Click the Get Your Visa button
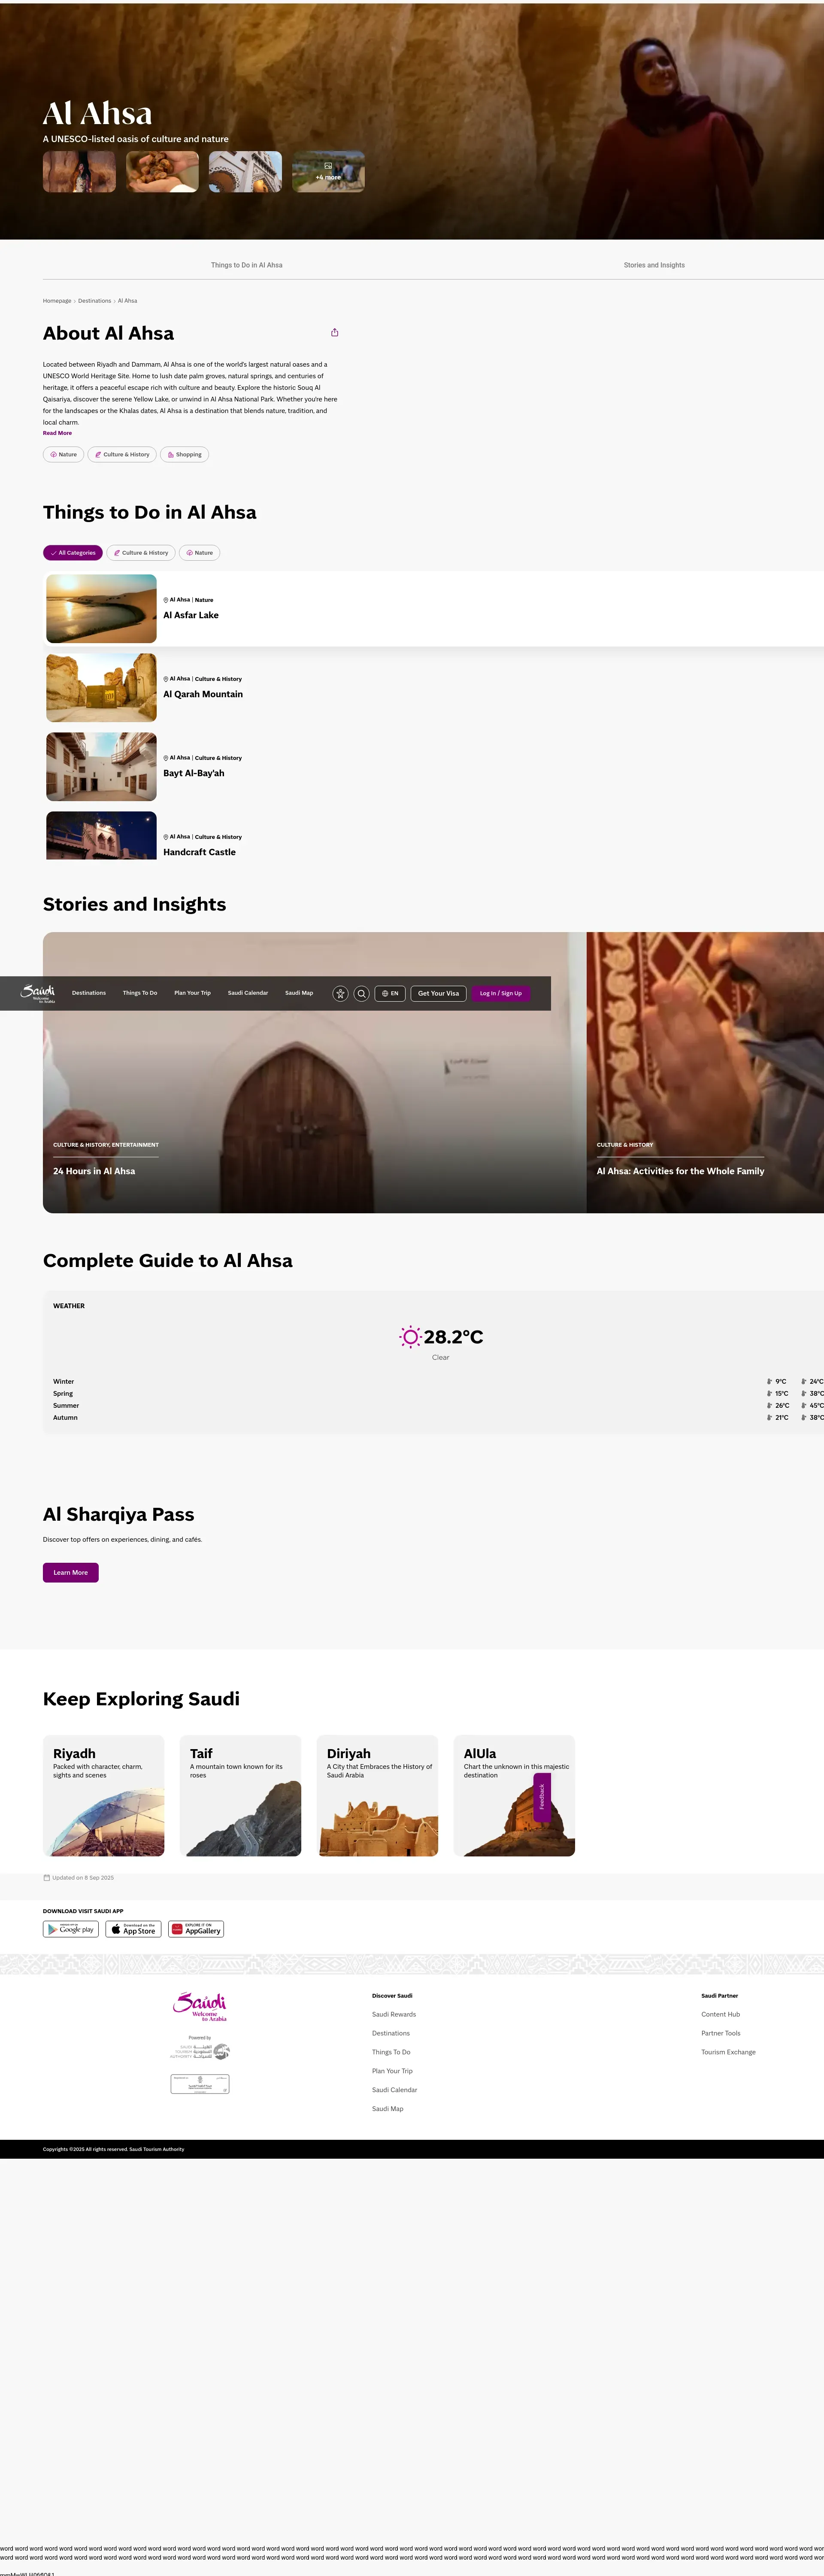The image size is (824, 2576). pyautogui.click(x=438, y=993)
